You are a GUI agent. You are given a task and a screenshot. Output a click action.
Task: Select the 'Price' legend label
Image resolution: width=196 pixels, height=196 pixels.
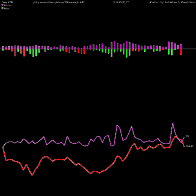coord(6,9)
